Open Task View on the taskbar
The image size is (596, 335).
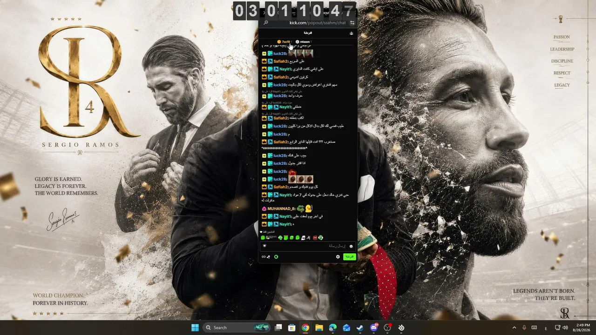[x=278, y=328]
